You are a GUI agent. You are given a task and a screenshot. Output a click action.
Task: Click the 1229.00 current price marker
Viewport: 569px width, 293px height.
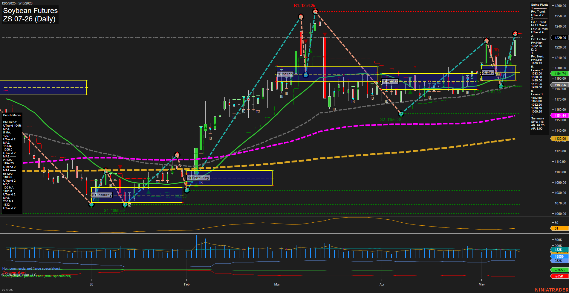pyautogui.click(x=560, y=38)
